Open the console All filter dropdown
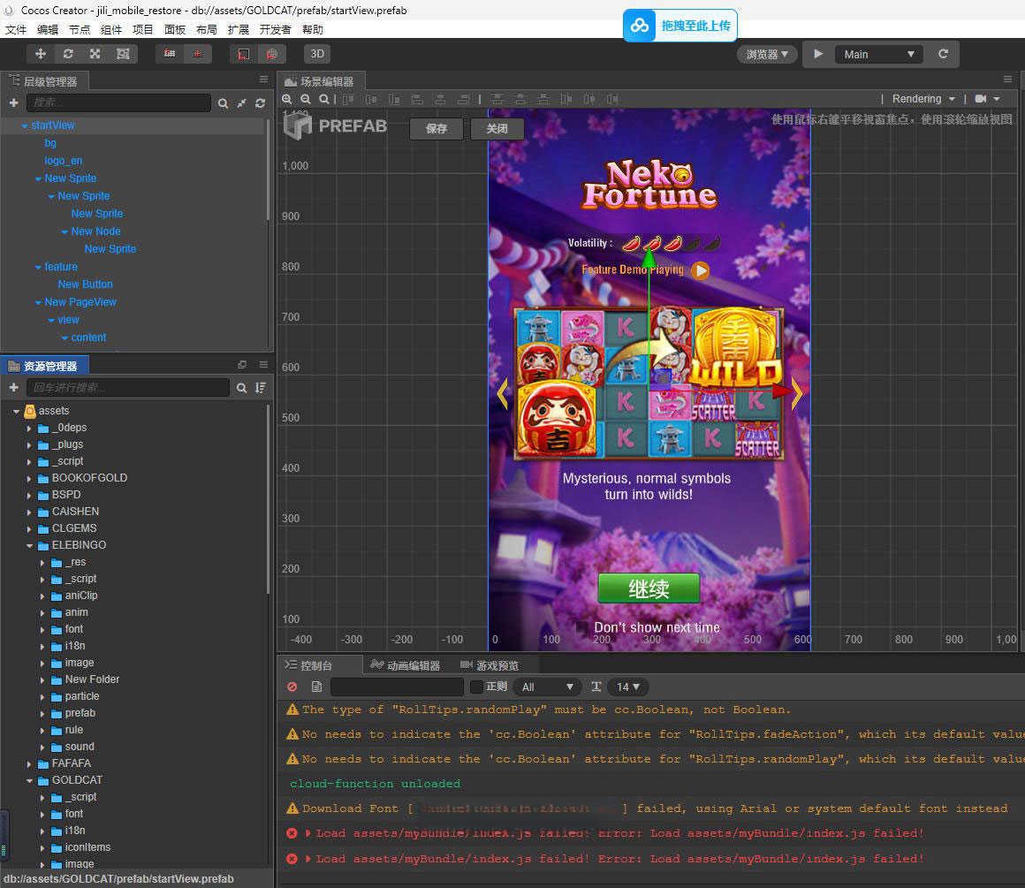The image size is (1025, 888). 548,687
